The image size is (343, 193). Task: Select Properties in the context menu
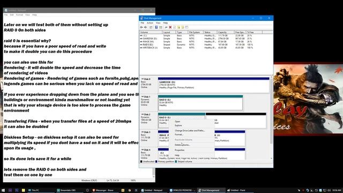click(x=180, y=150)
